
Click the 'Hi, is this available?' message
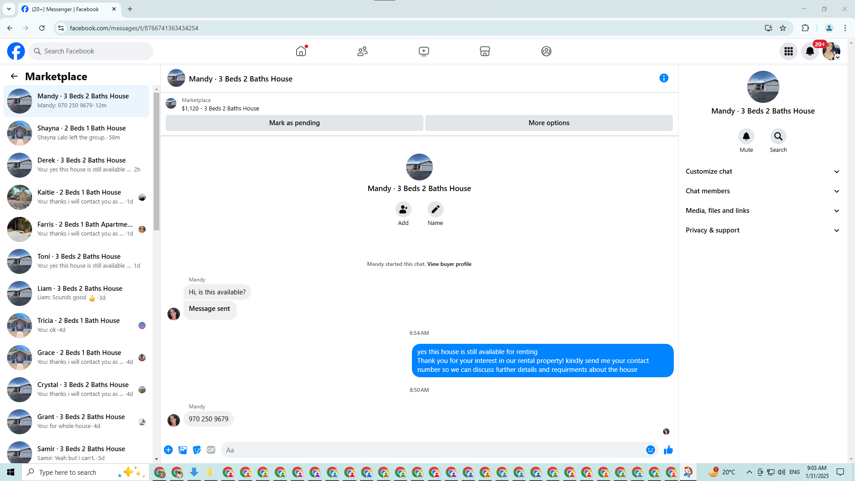tap(217, 292)
